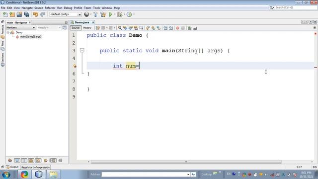Click the error lightbulb hint on line 5

click(x=75, y=66)
